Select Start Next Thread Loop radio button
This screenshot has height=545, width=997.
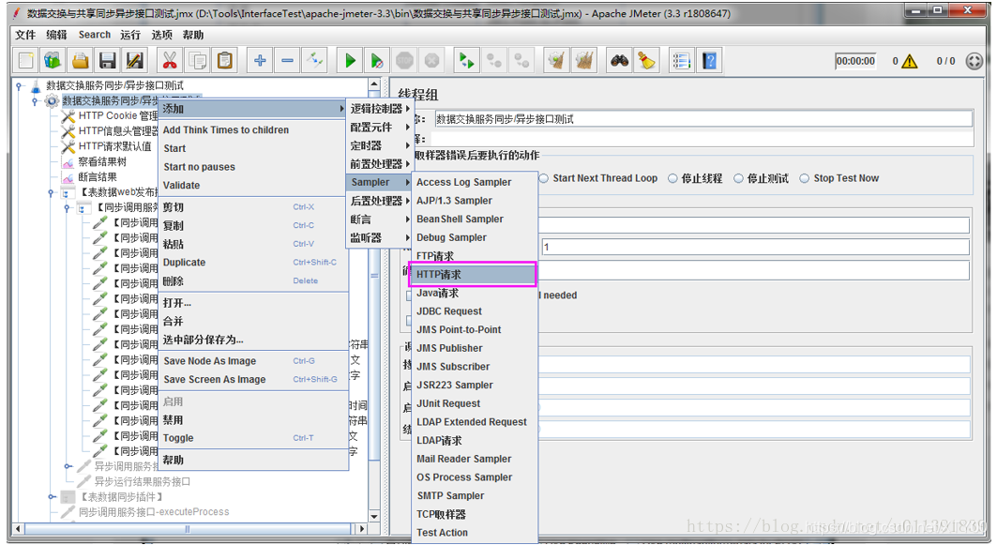coord(544,179)
